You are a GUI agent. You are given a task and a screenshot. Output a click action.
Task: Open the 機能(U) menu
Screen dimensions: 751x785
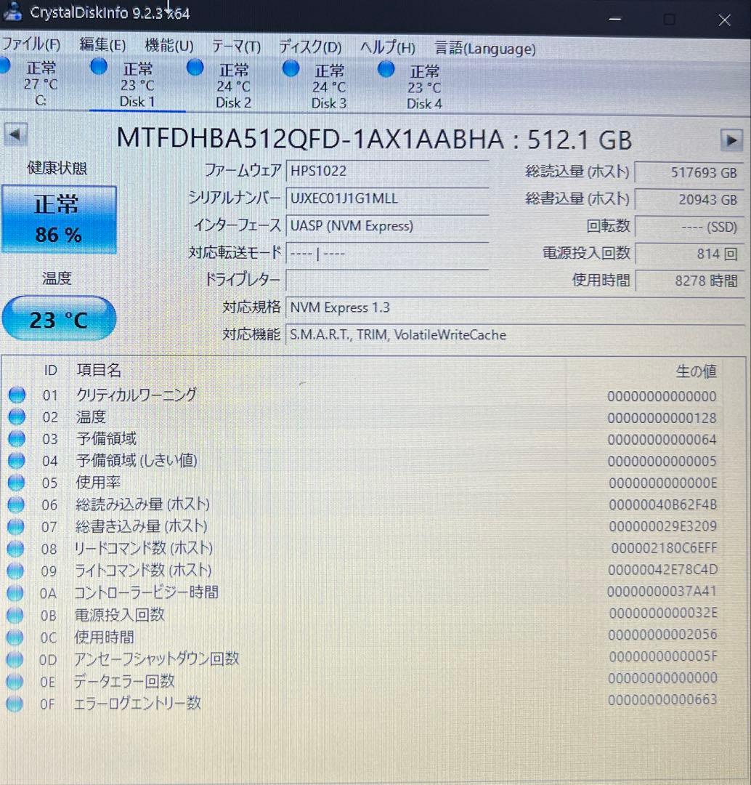(x=169, y=46)
